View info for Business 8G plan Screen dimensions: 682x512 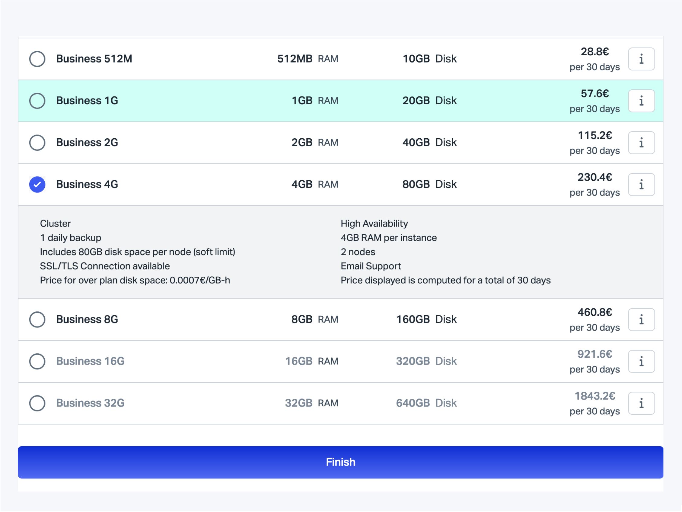coord(641,319)
